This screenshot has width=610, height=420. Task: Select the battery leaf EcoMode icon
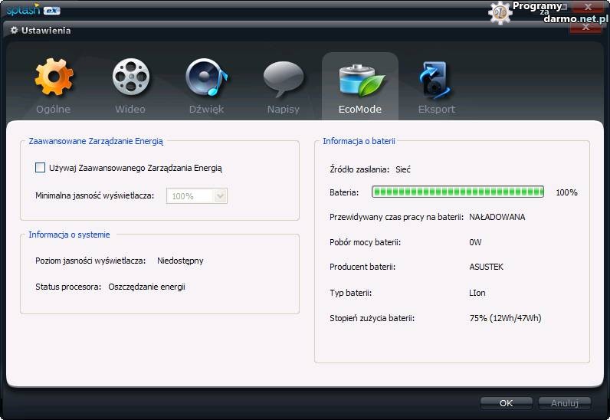click(x=359, y=78)
